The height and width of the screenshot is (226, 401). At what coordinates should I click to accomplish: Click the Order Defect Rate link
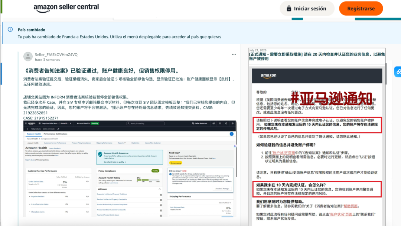click(36, 182)
